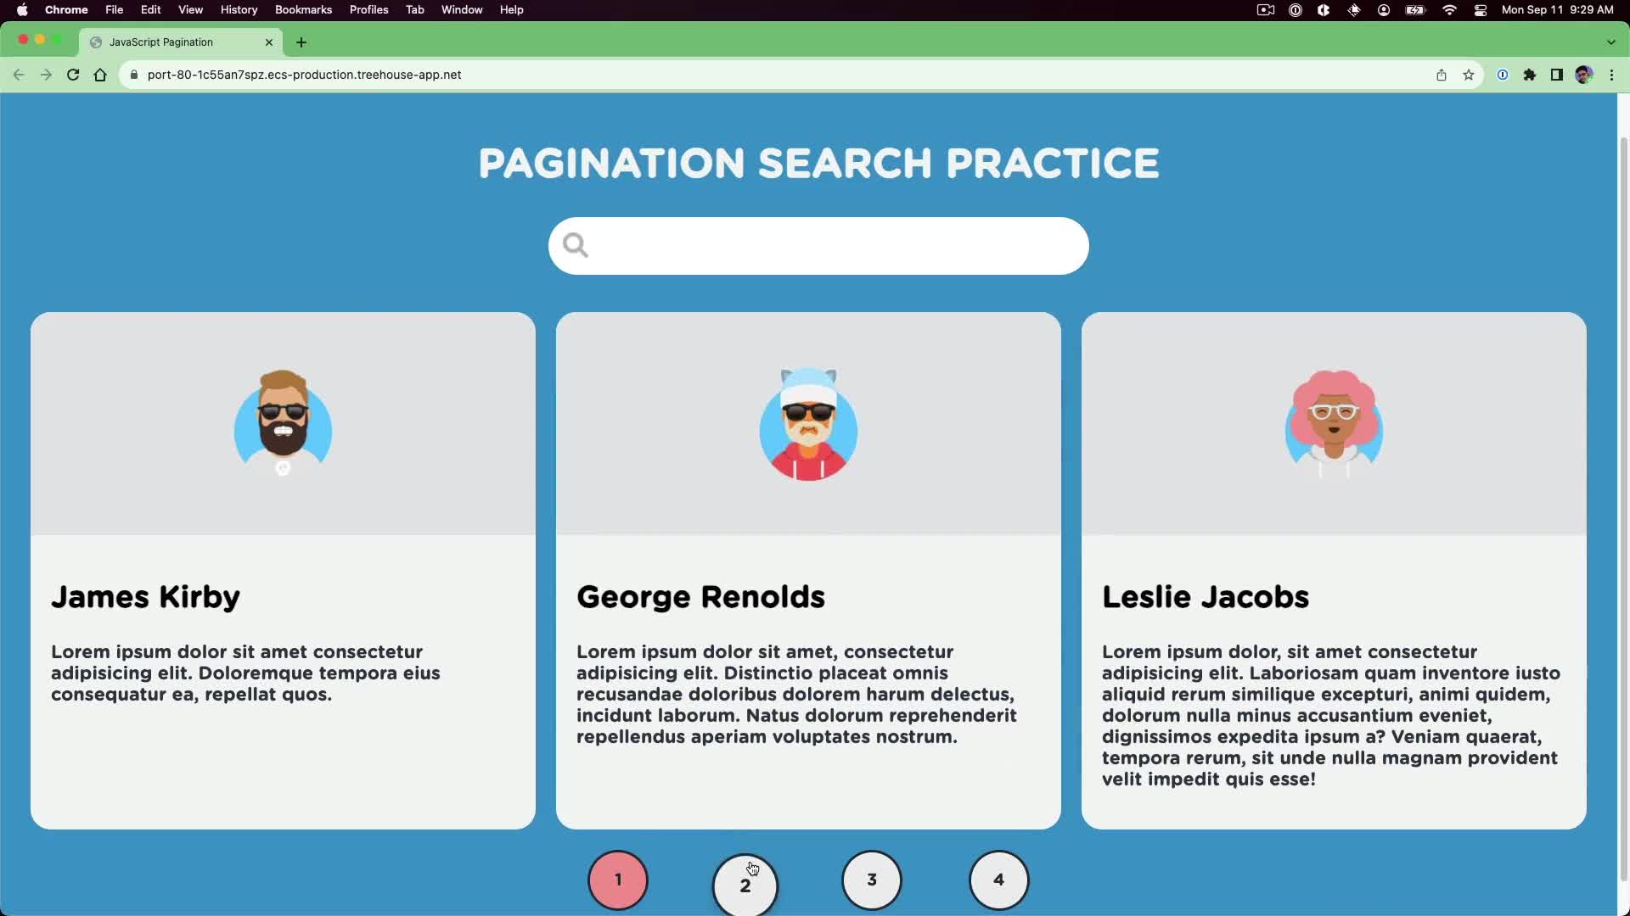This screenshot has width=1630, height=916.
Task: Click James Kirby's avatar image
Action: coord(282,422)
